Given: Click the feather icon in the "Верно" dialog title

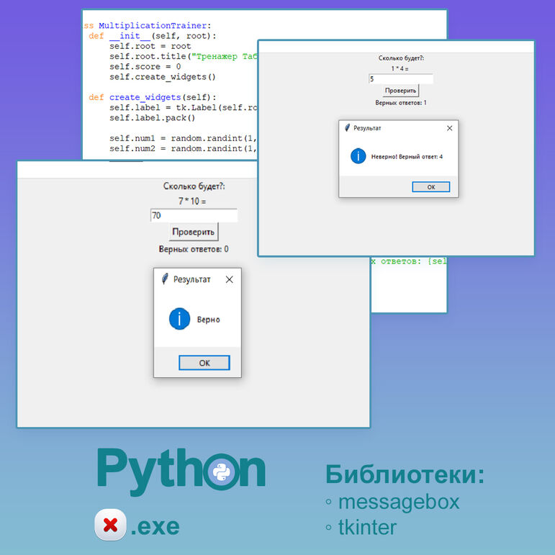Looking at the screenshot, I should tap(165, 279).
